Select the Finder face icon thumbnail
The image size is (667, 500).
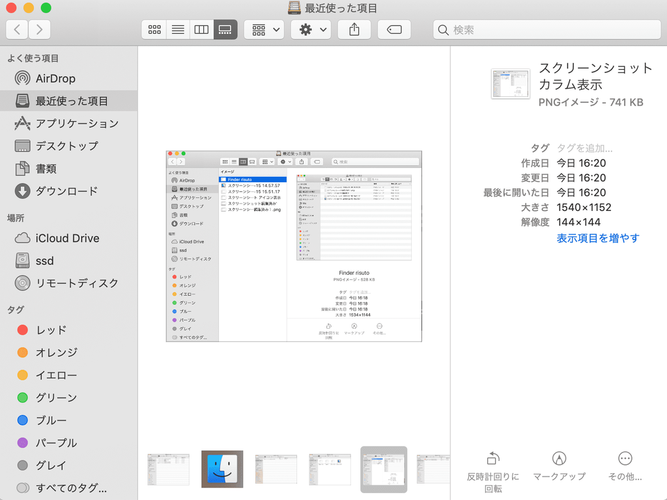[222, 469]
